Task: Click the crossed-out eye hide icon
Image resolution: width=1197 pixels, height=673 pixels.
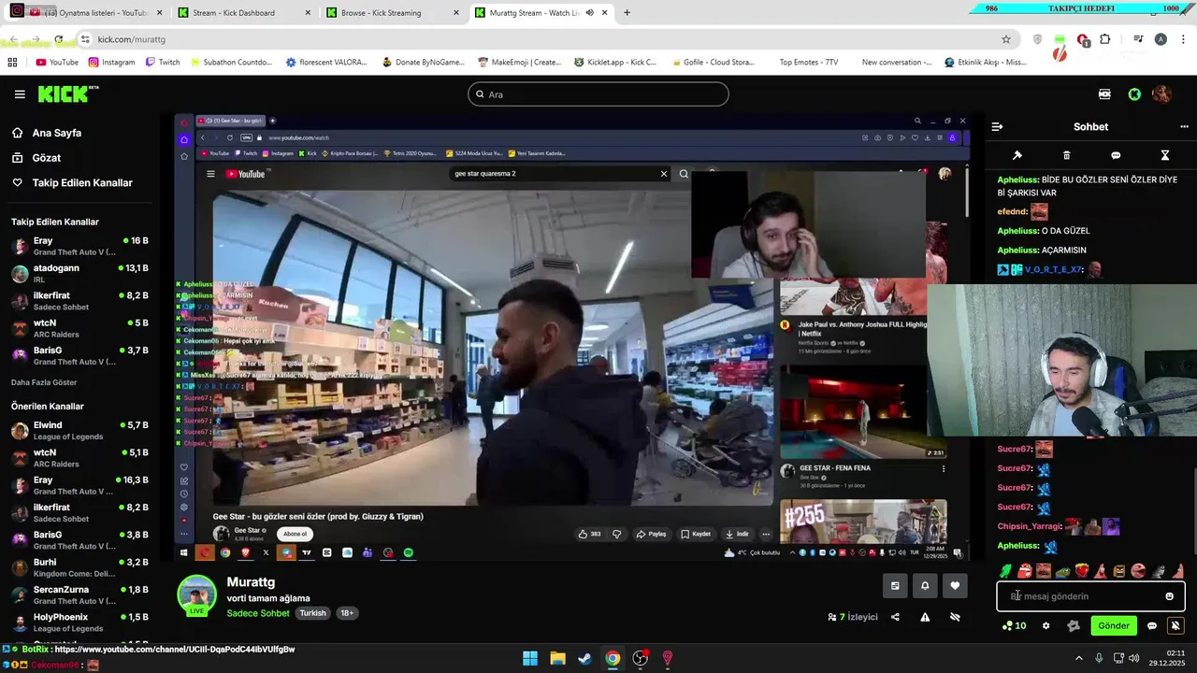Action: click(x=955, y=617)
